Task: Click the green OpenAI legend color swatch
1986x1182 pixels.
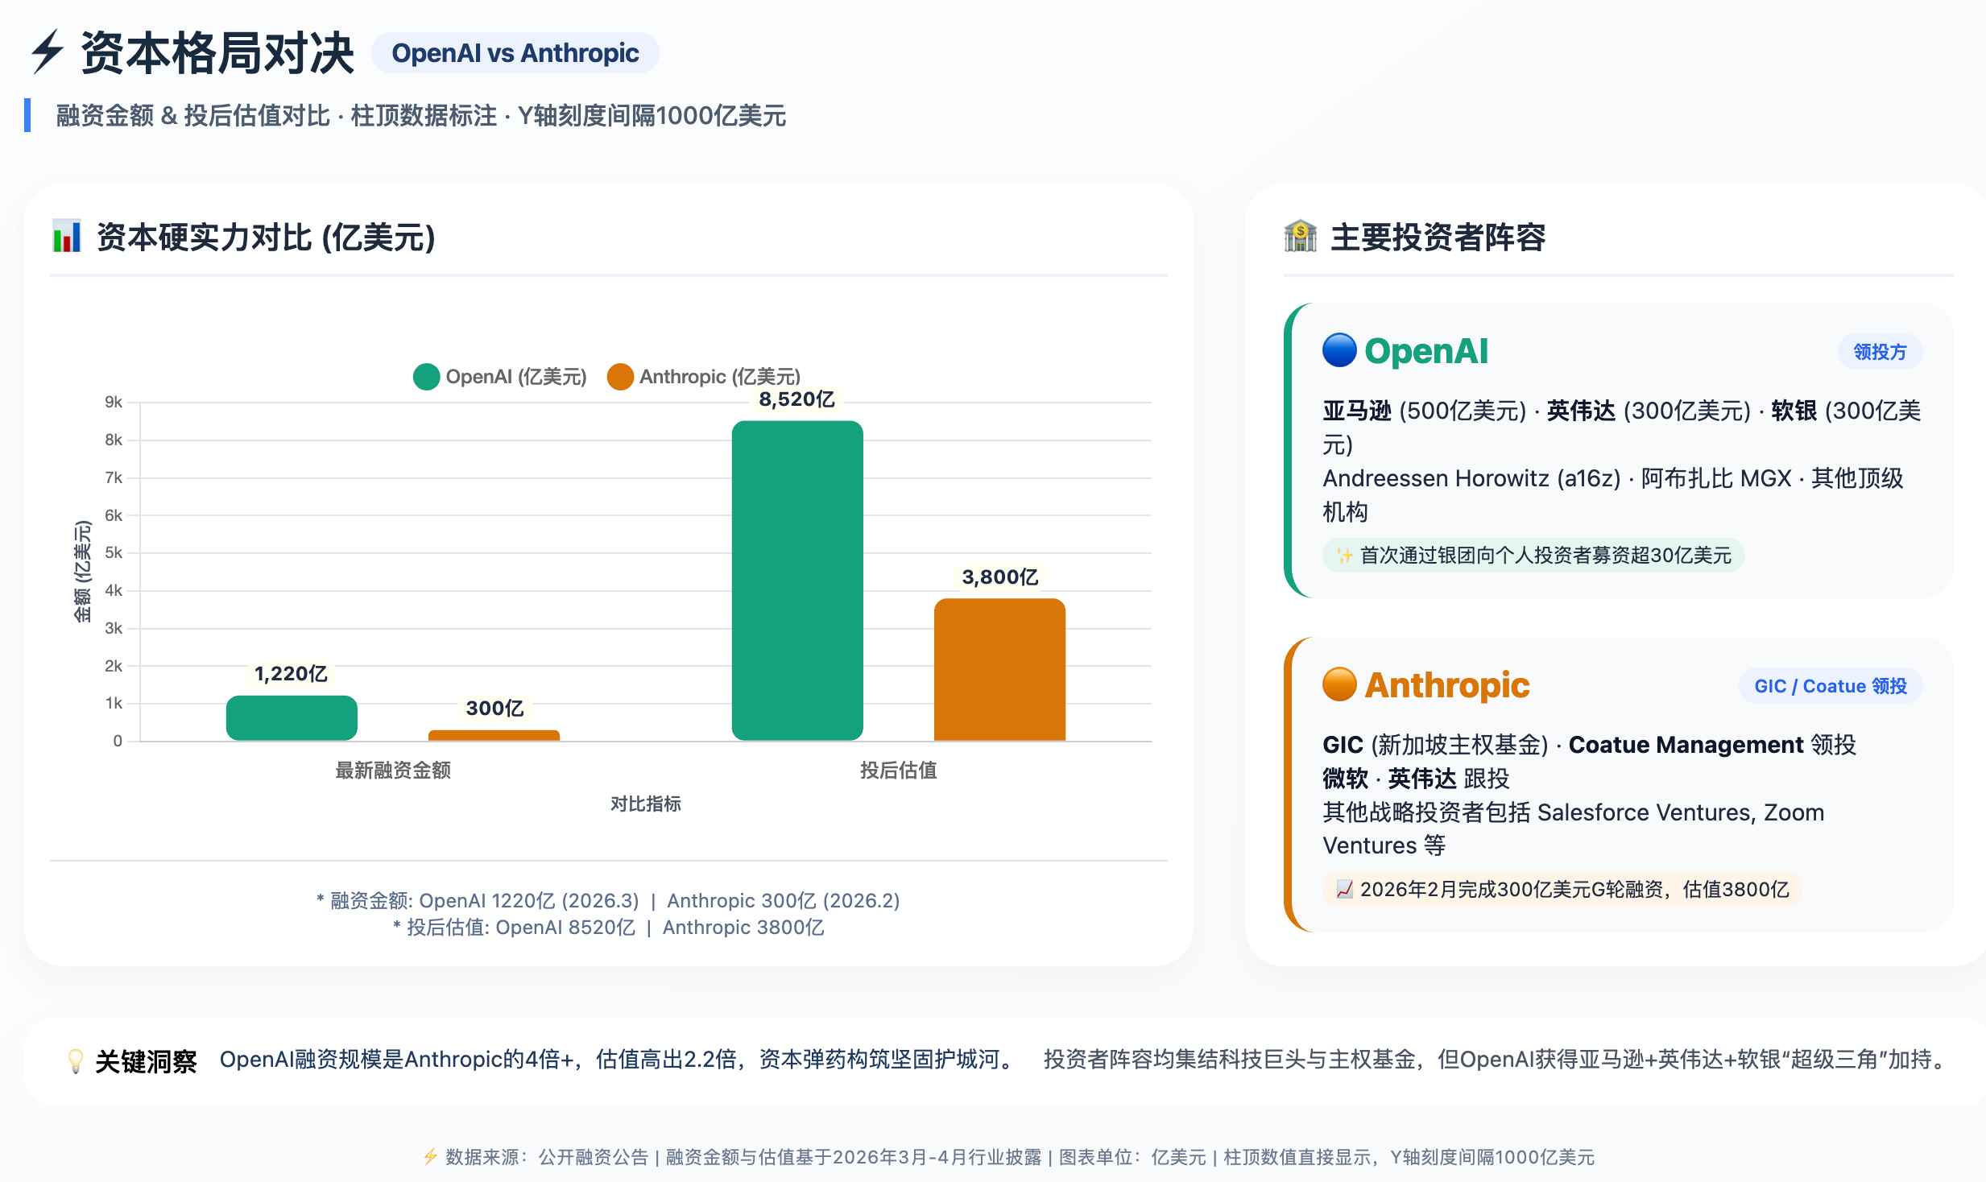Action: click(426, 377)
